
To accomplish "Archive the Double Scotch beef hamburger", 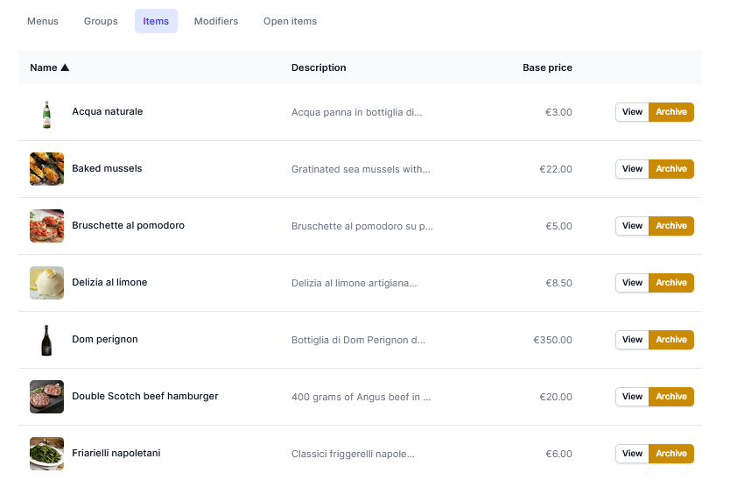I will 671,397.
